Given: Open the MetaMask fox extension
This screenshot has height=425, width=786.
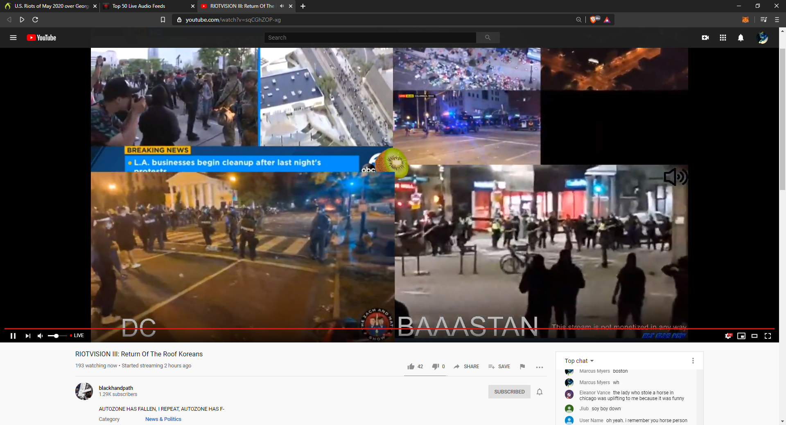Looking at the screenshot, I should 745,20.
